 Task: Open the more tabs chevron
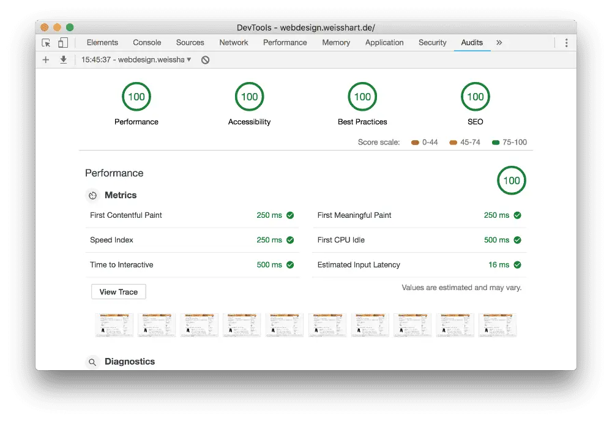tap(499, 43)
